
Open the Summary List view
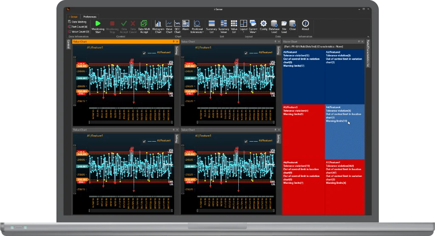[x=212, y=24]
